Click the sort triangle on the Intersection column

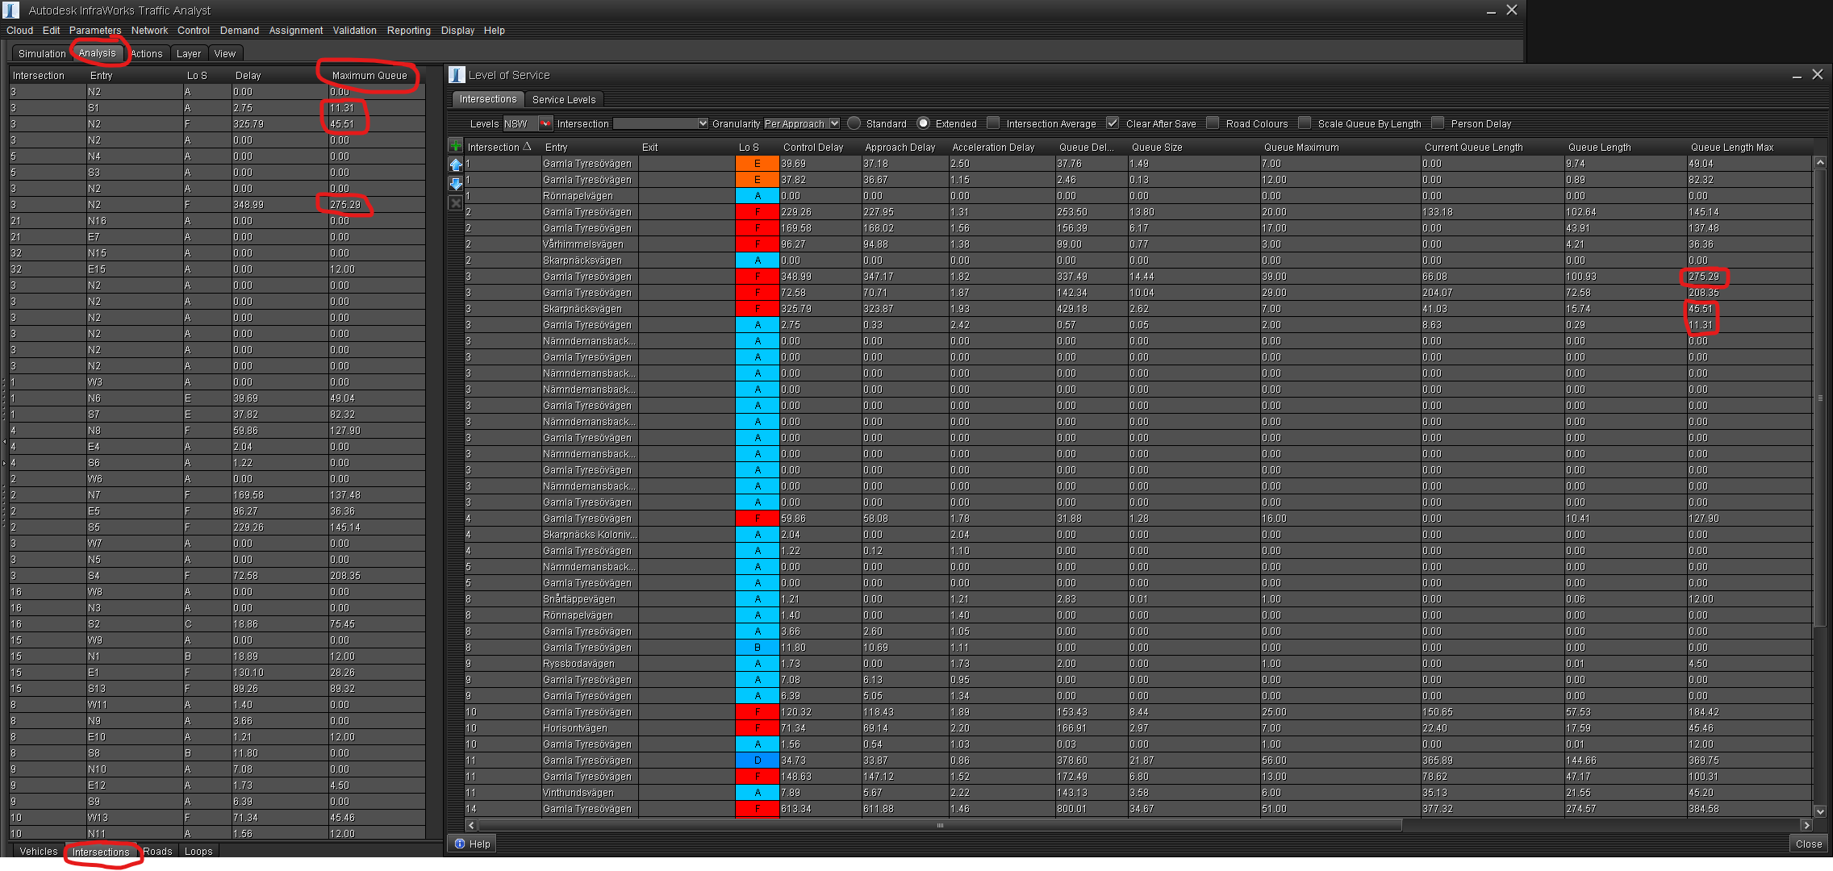click(x=528, y=148)
